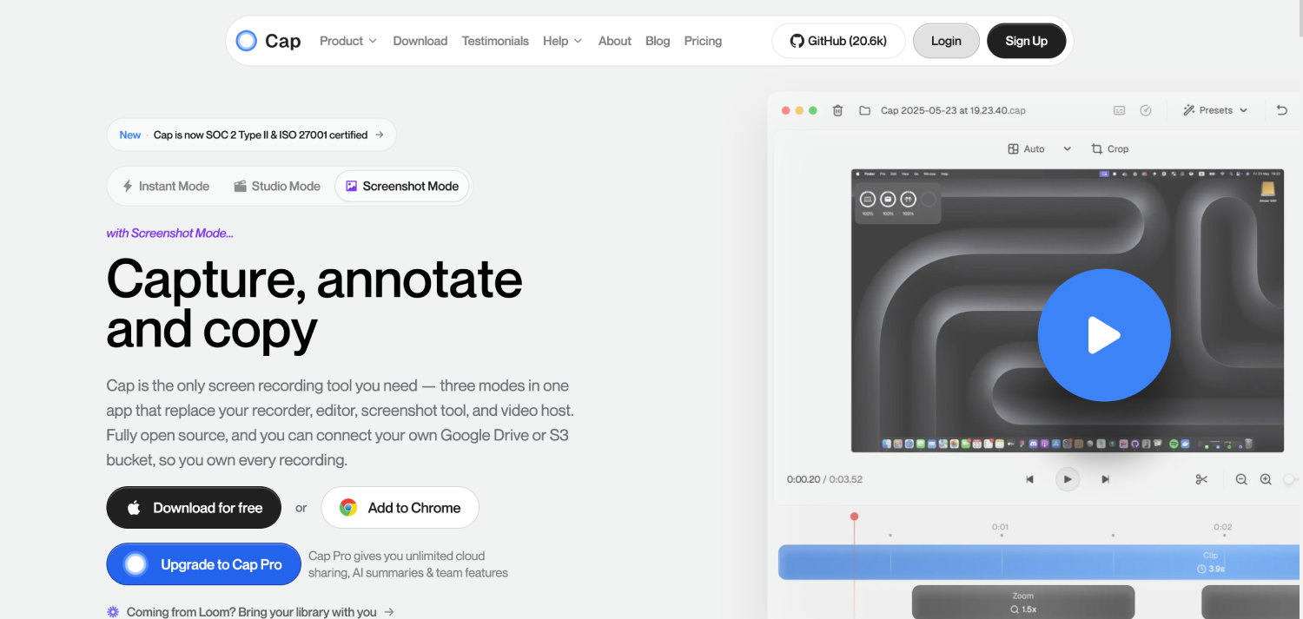Click the file name Cap 2025-05-23 at 19.23.40.cap
Viewport: 1303px width, 619px height.
coord(953,110)
